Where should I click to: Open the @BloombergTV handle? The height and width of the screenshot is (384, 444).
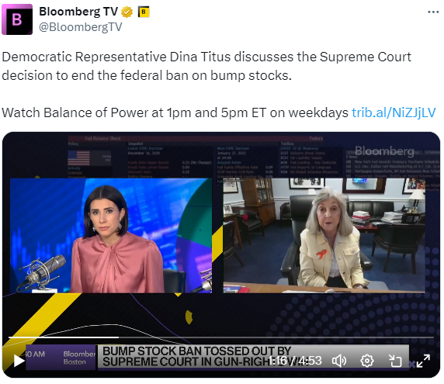click(81, 27)
